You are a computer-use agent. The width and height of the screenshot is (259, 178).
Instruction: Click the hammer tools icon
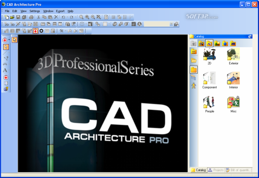click(62, 31)
